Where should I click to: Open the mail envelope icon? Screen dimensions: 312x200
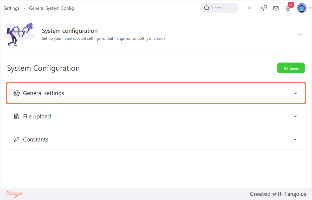pos(276,8)
